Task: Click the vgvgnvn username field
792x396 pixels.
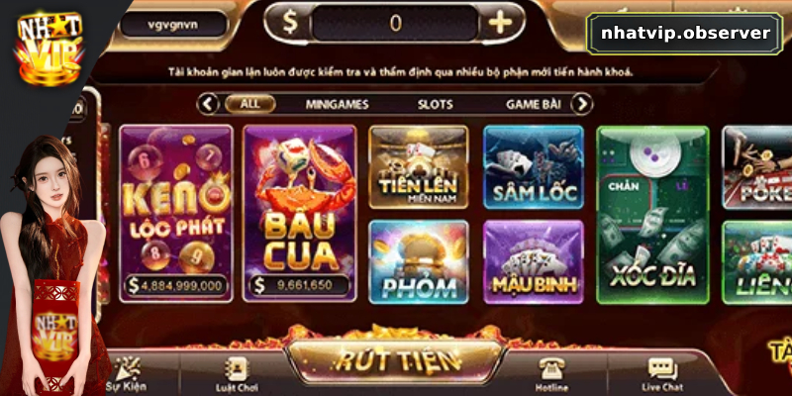Action: [173, 25]
